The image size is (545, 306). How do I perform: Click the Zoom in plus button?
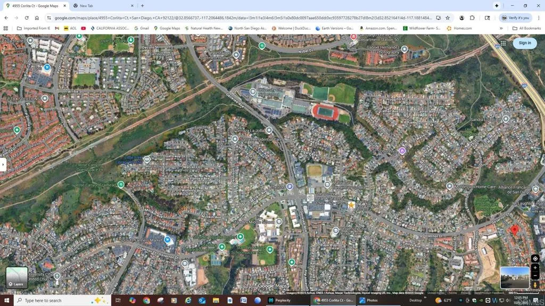tap(535, 268)
